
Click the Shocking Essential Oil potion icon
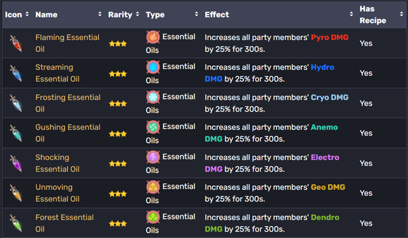coord(15,163)
